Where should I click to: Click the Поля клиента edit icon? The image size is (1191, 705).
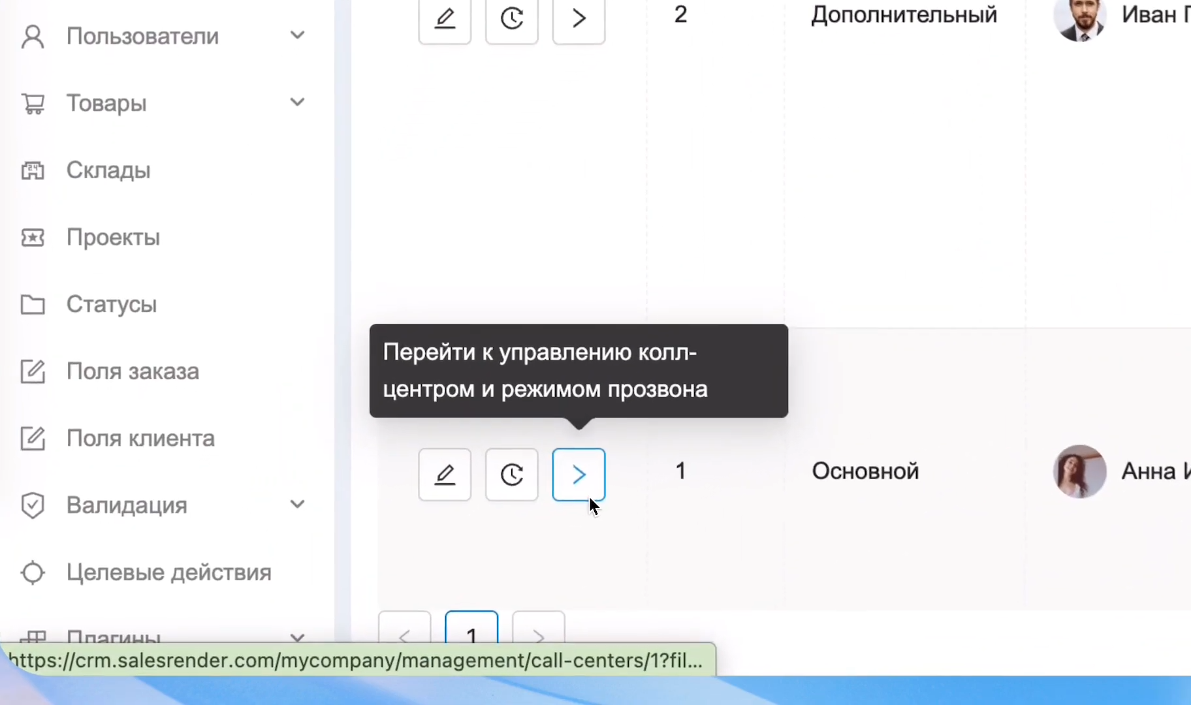pos(33,439)
